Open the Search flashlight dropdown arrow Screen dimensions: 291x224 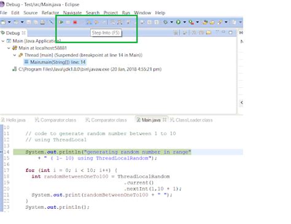pos(226,22)
